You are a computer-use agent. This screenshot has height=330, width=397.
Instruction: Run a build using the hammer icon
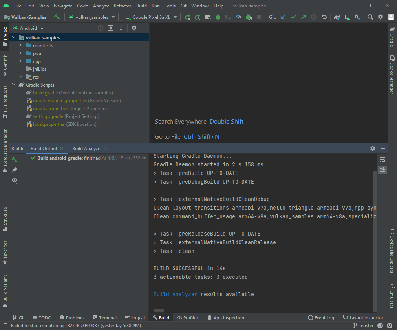point(57,17)
